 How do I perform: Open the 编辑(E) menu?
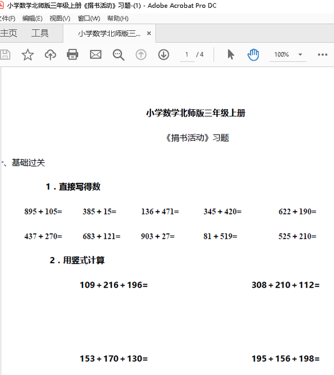click(x=32, y=18)
